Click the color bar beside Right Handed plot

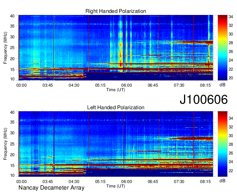(x=222, y=48)
